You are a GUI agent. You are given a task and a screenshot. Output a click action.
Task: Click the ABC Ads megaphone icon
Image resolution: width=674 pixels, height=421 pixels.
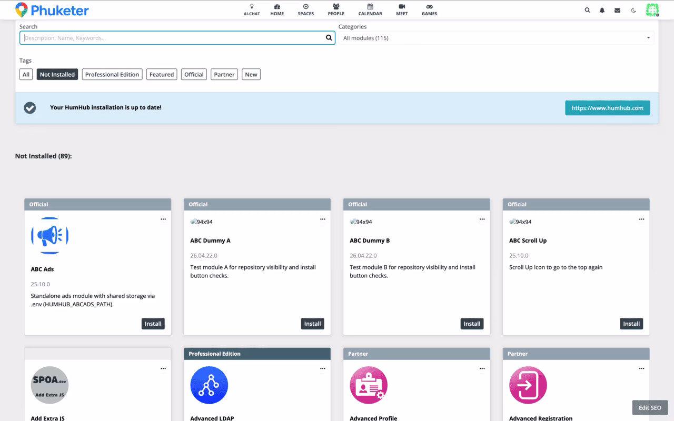pyautogui.click(x=50, y=236)
